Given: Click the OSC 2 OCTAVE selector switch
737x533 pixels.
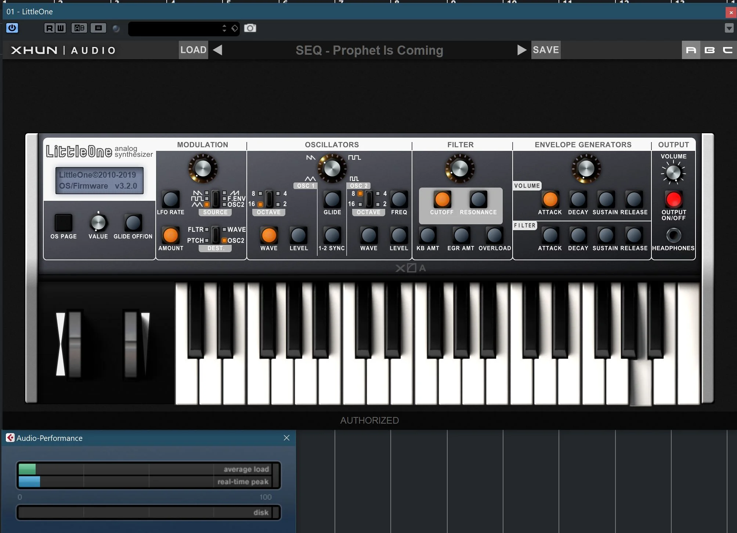Looking at the screenshot, I should click(369, 199).
